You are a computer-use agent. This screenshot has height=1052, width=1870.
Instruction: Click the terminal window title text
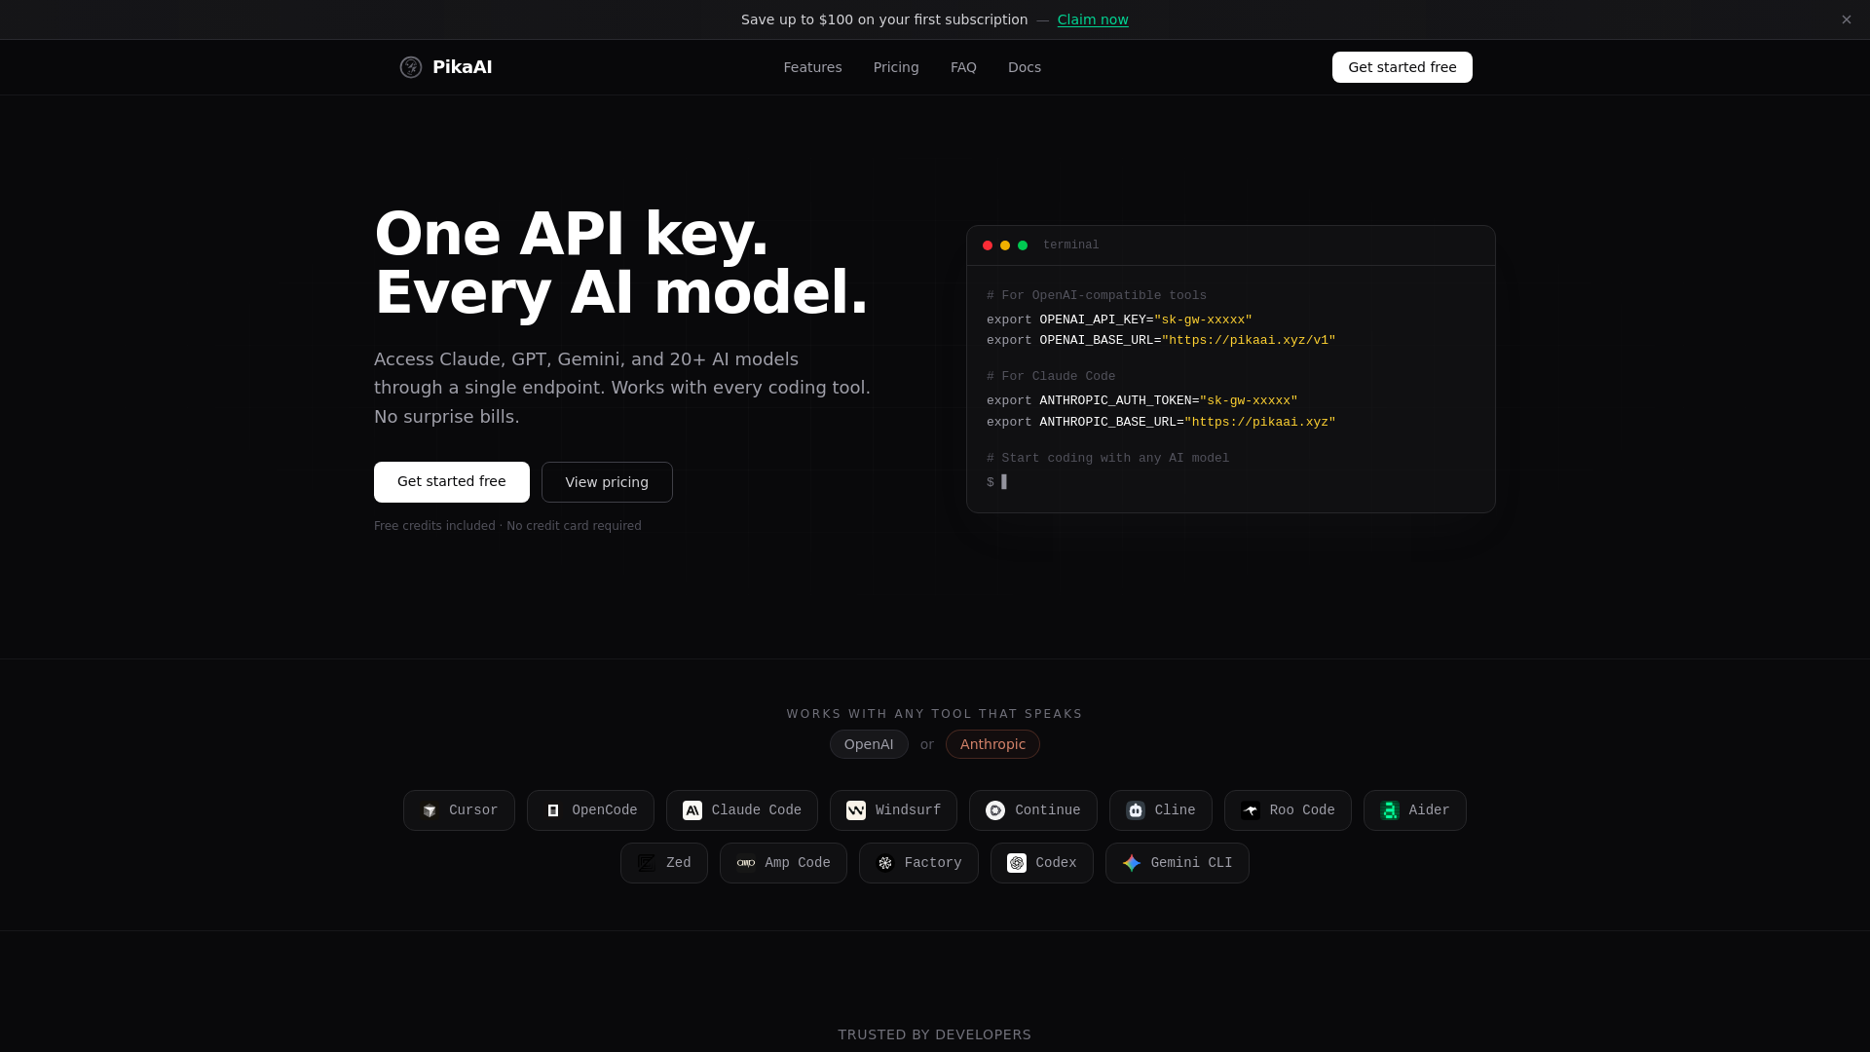(1071, 245)
